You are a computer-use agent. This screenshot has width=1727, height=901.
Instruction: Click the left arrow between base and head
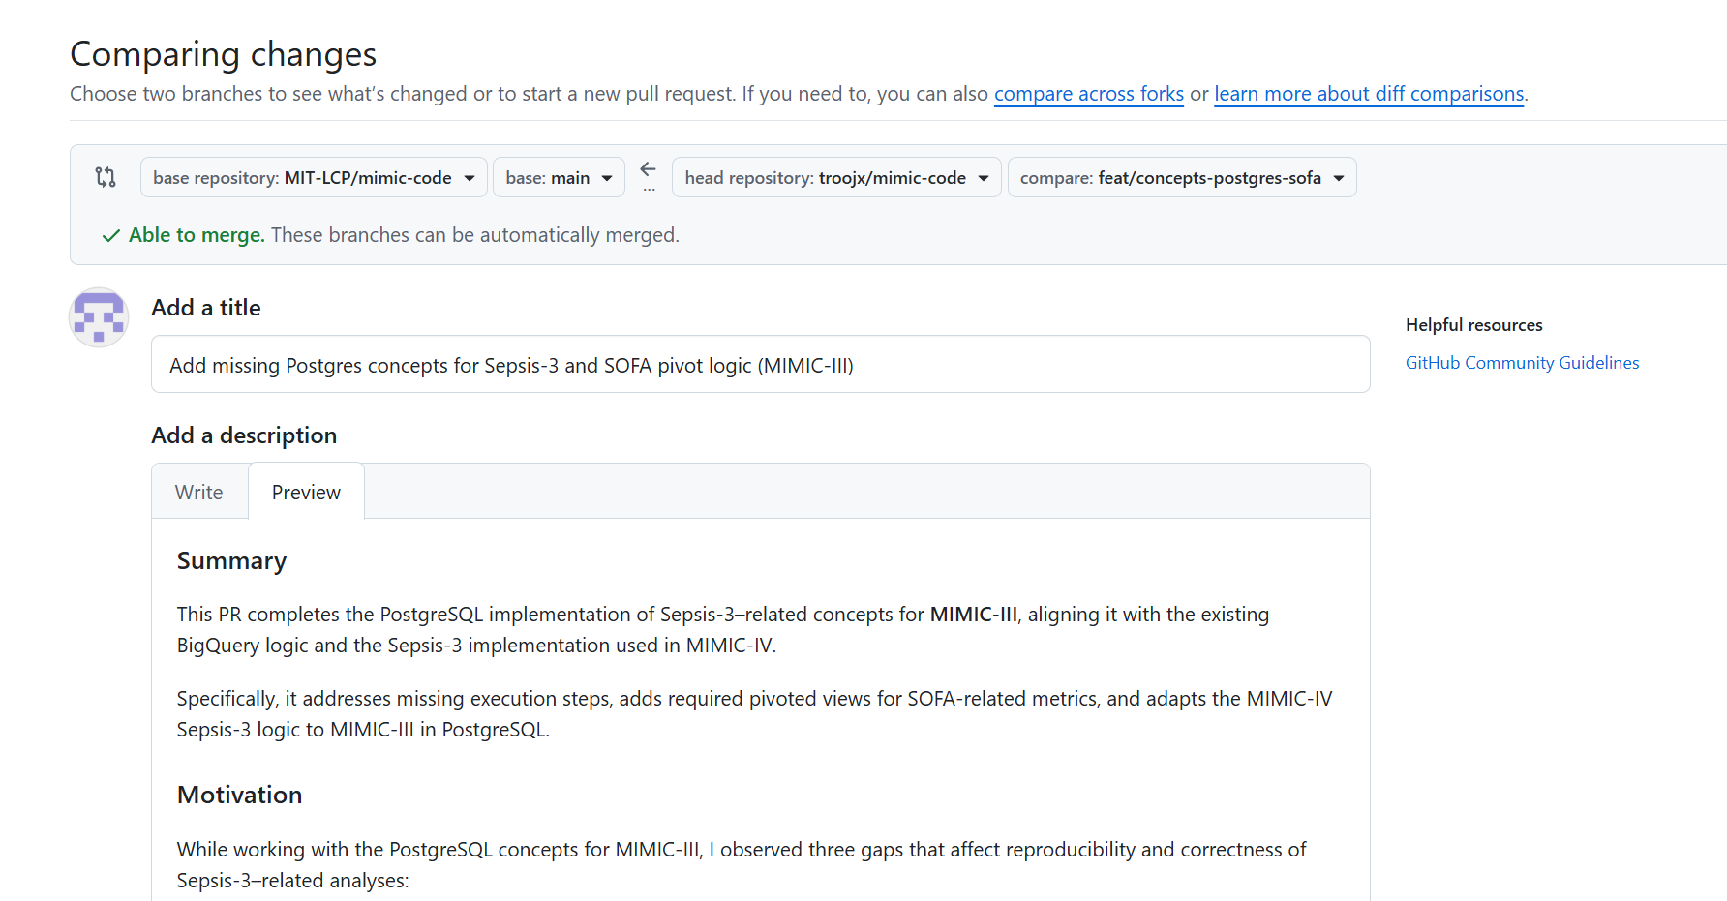coord(648,169)
